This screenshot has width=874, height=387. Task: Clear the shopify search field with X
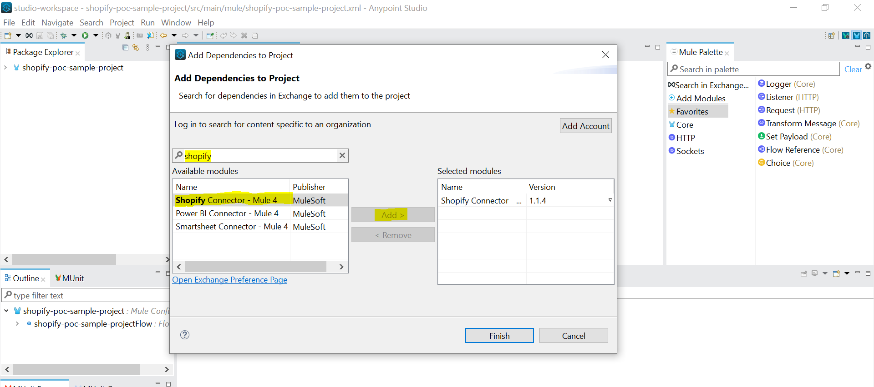click(342, 155)
